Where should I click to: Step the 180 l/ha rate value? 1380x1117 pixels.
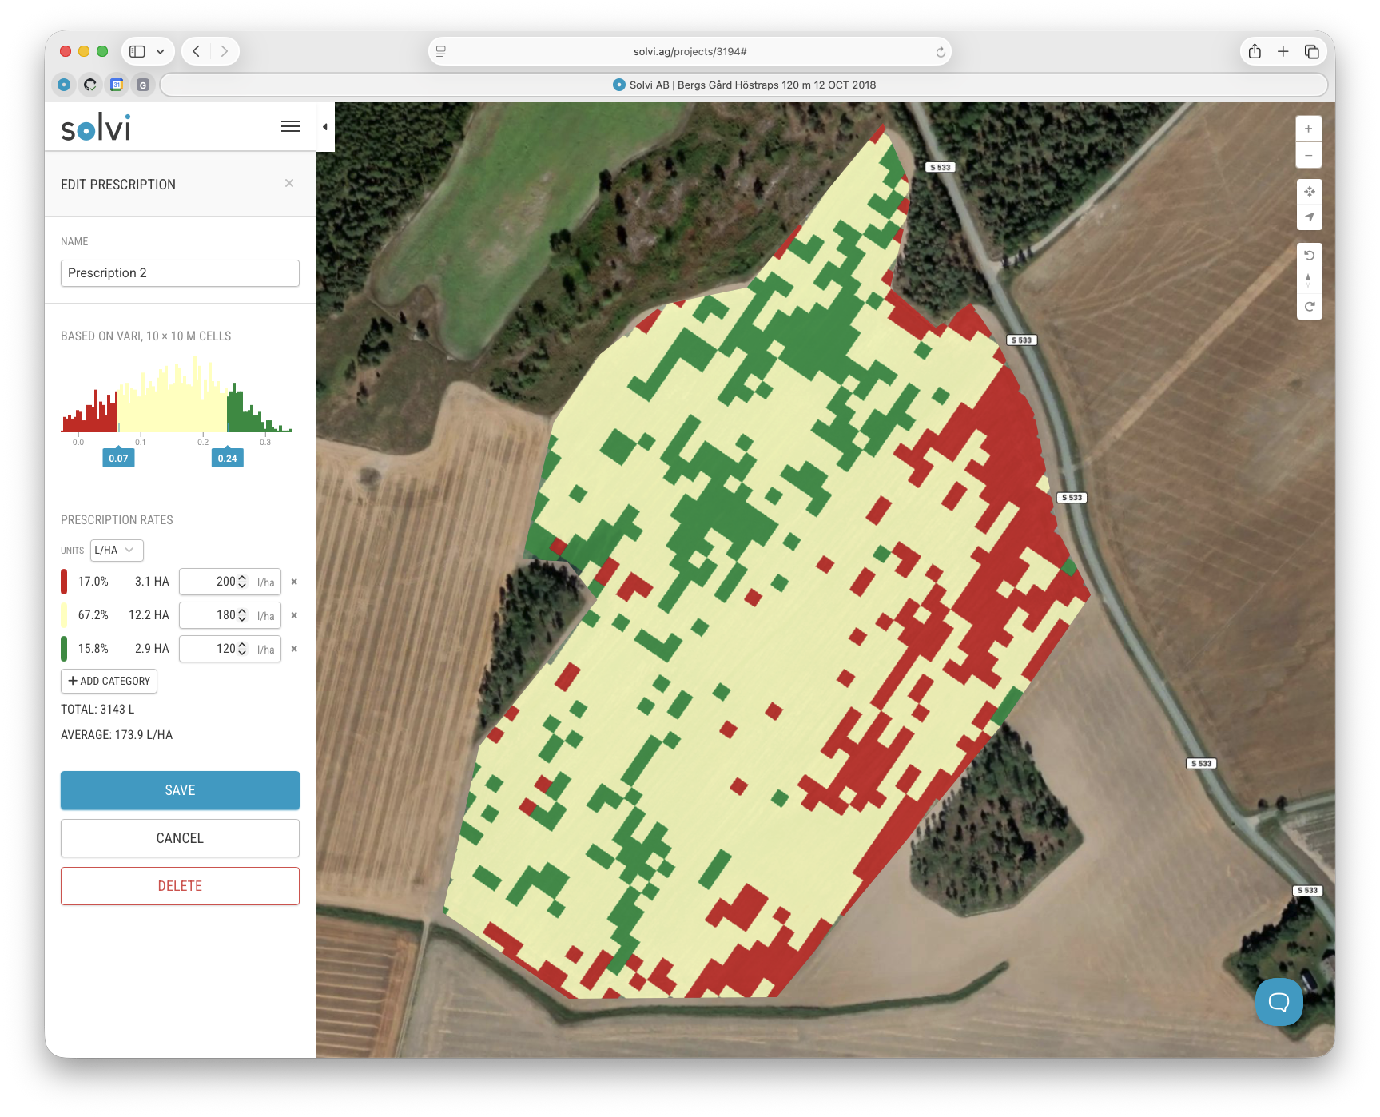242,615
